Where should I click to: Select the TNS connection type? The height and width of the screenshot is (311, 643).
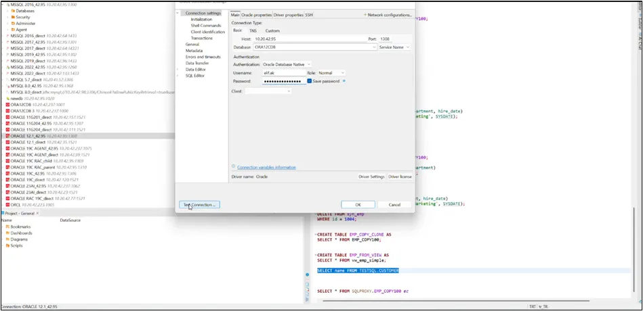[253, 30]
